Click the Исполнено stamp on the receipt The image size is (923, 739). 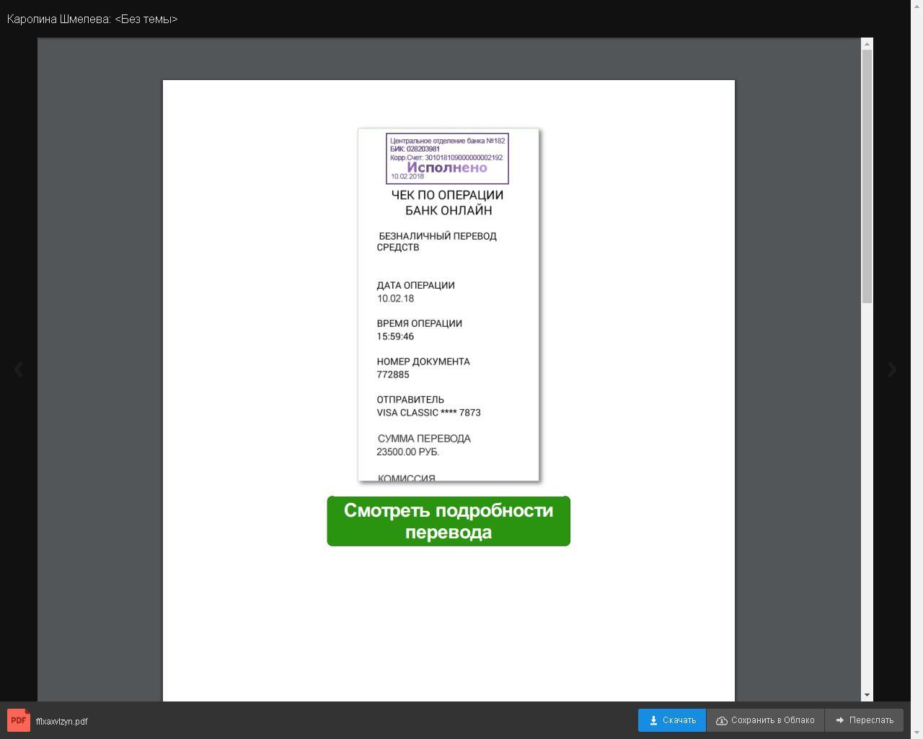tap(447, 159)
